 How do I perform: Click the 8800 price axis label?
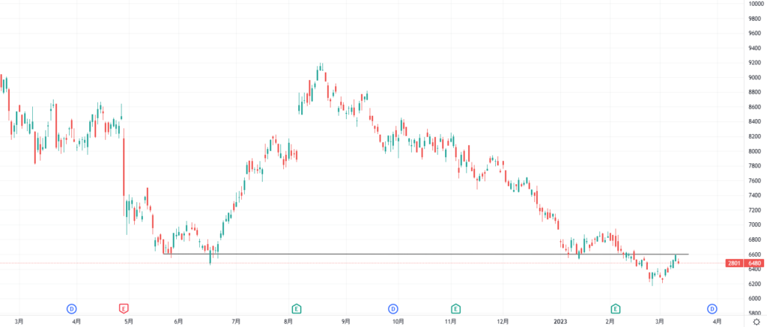755,92
